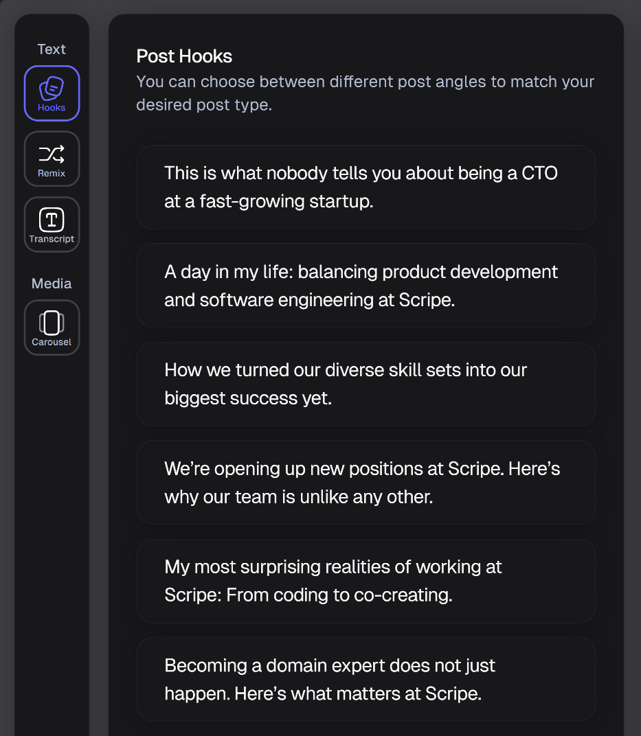Toggle the highlighted Hooks tool button
641x736 pixels.
click(x=52, y=93)
